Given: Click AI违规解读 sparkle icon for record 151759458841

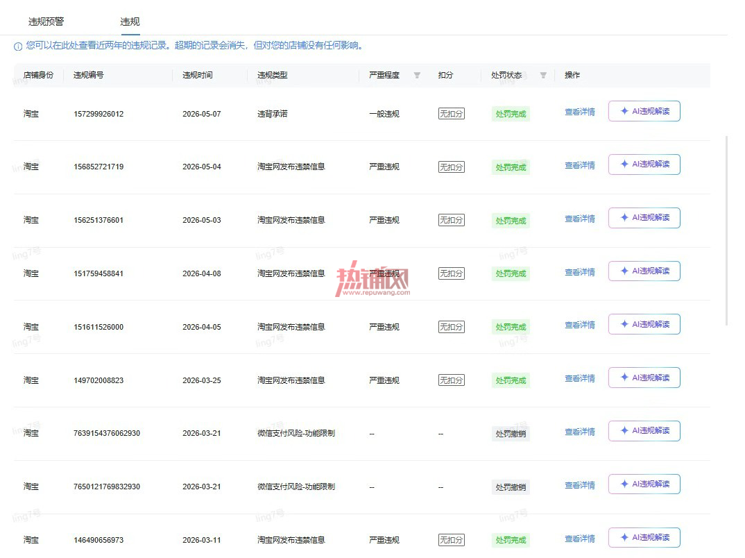Looking at the screenshot, I should coord(624,271).
